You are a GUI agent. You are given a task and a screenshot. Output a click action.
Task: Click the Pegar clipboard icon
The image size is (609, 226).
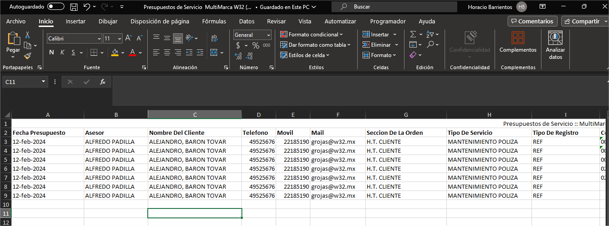point(13,39)
